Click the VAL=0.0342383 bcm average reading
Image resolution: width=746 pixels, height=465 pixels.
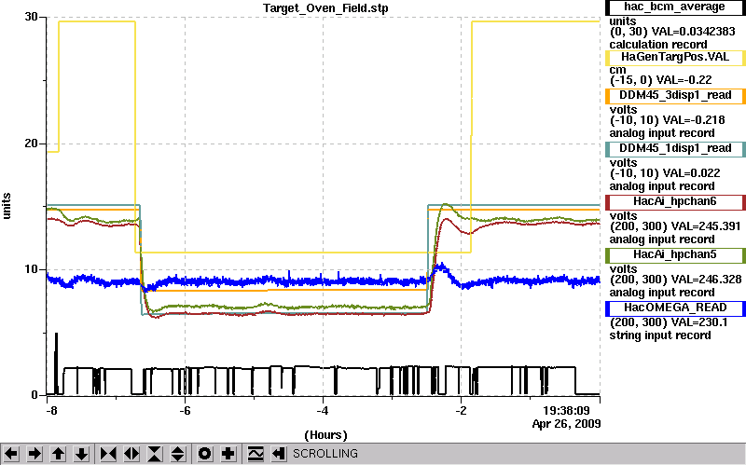pyautogui.click(x=693, y=32)
